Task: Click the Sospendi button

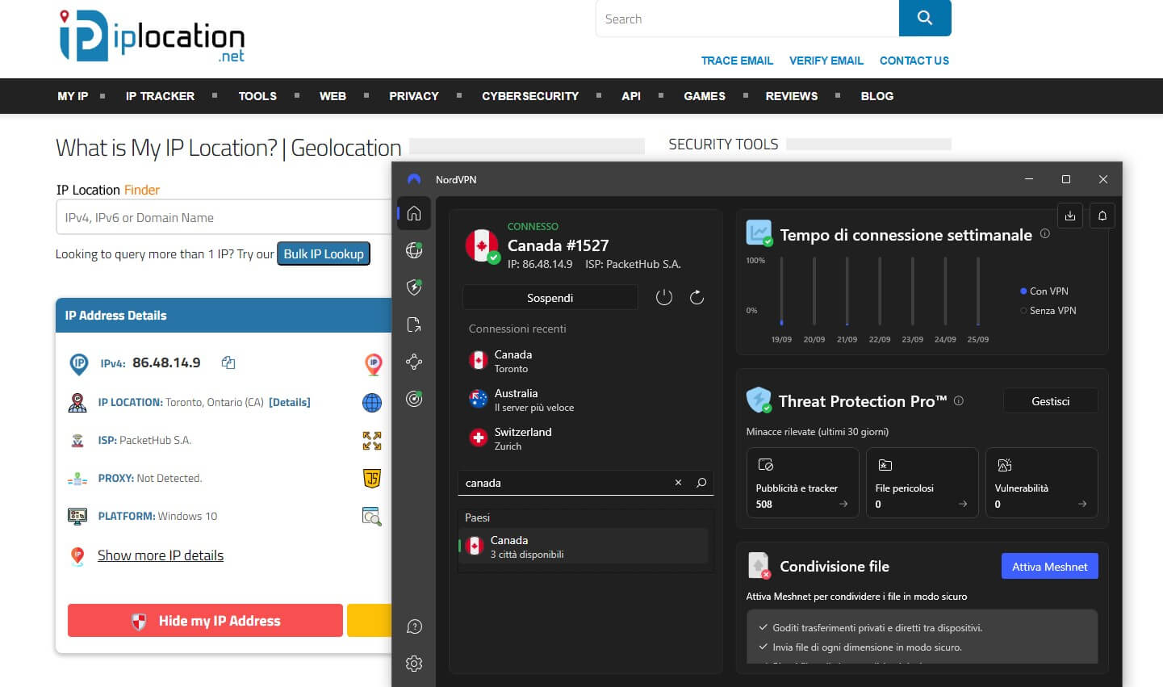Action: click(550, 298)
